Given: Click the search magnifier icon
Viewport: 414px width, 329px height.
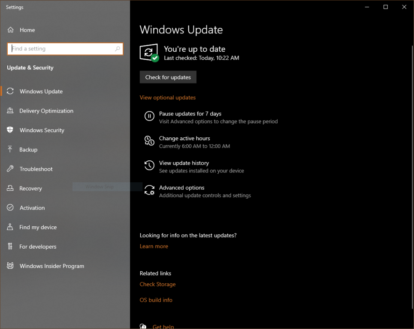Looking at the screenshot, I should point(117,49).
